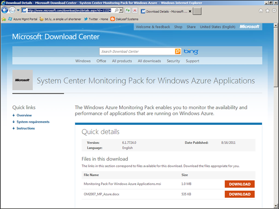Click the browser Back arrow button

pyautogui.click(x=6, y=10)
